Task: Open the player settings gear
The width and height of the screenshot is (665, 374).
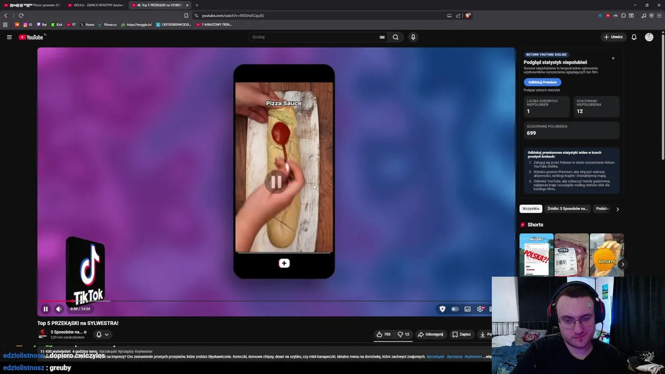Action: [480, 309]
